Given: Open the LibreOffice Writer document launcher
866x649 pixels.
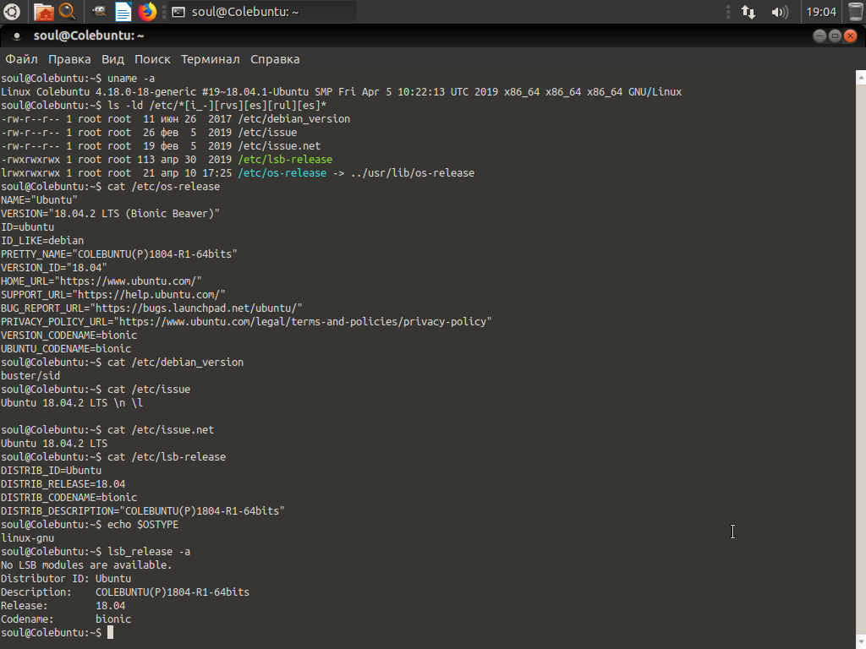Looking at the screenshot, I should [123, 12].
